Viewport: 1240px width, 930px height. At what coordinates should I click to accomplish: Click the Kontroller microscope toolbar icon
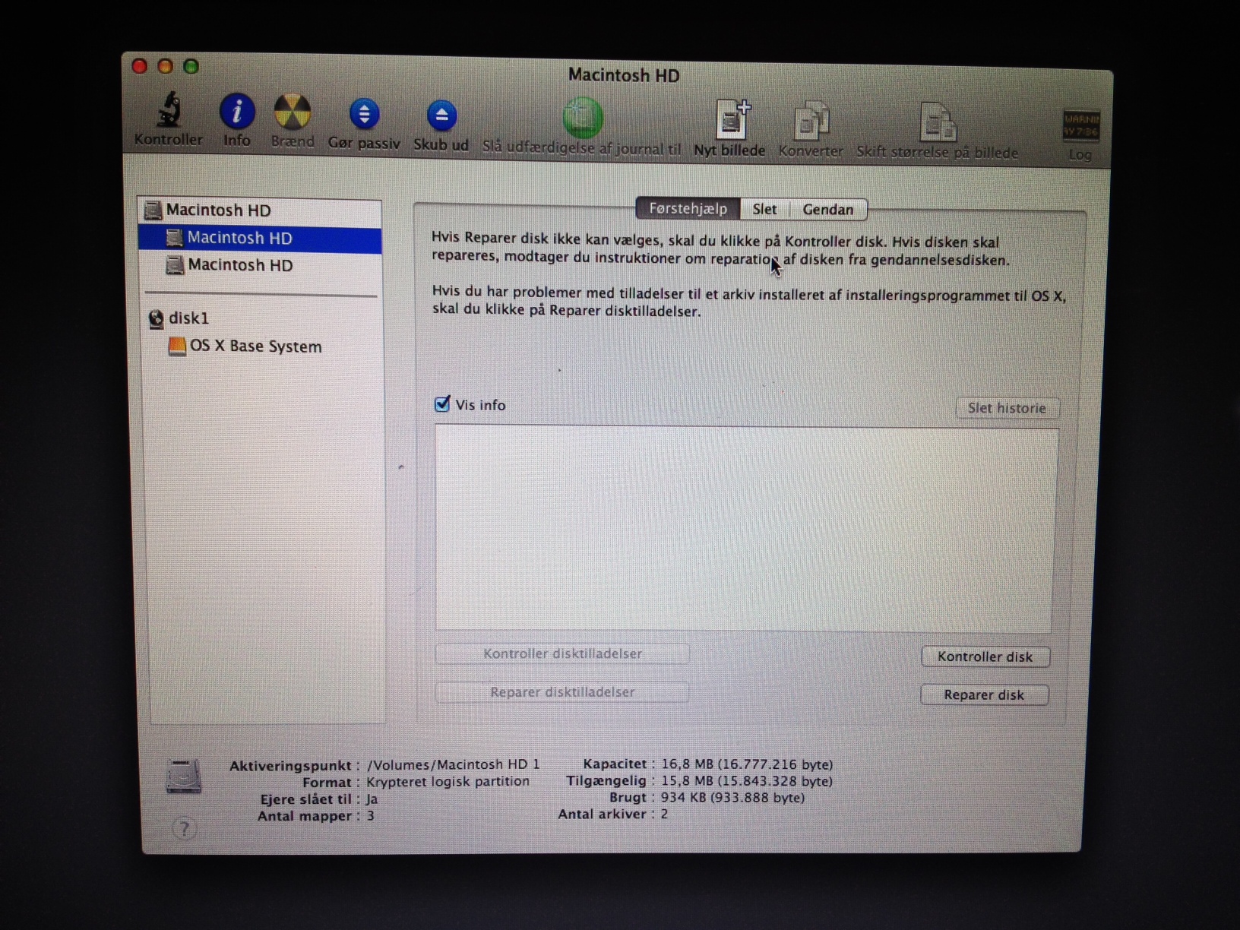tap(169, 111)
